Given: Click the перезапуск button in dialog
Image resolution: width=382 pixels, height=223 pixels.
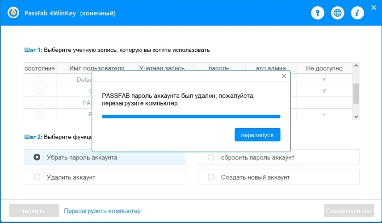Looking at the screenshot, I should (257, 135).
